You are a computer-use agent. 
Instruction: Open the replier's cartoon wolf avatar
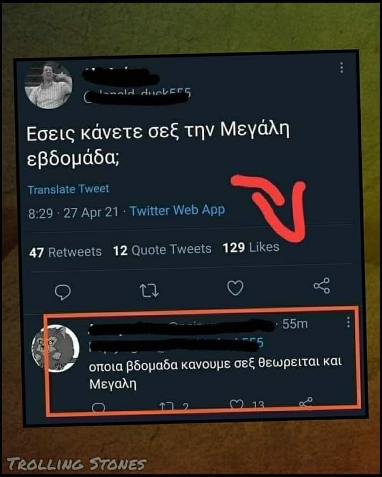point(56,348)
